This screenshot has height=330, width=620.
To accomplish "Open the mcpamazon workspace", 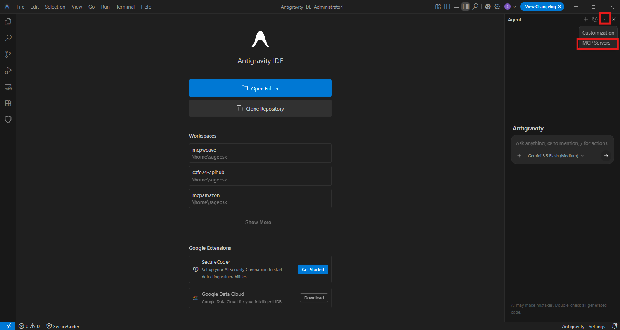I will click(x=260, y=199).
